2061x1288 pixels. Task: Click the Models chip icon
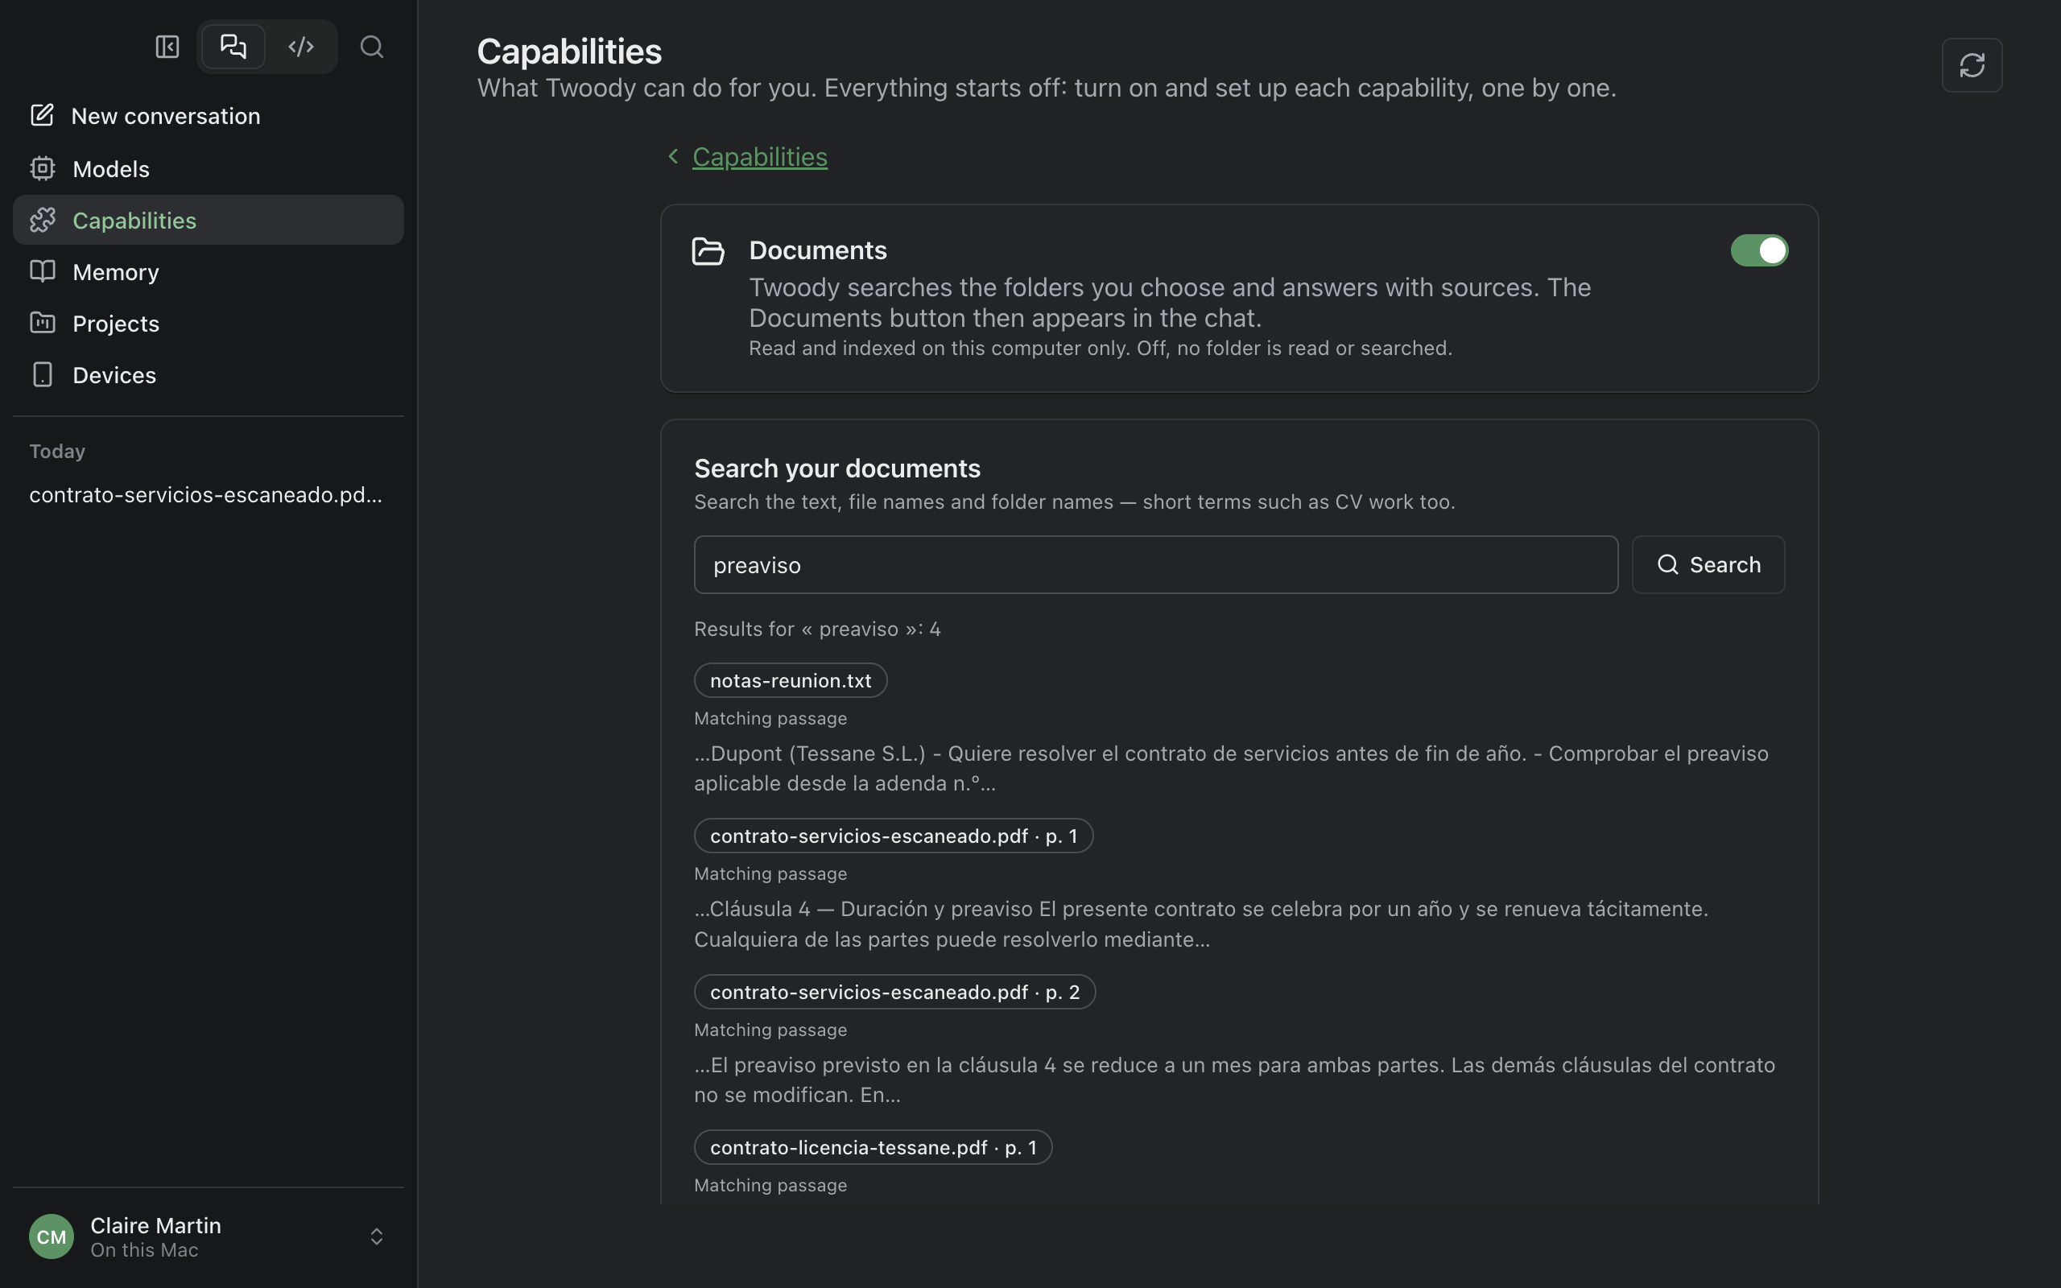click(42, 167)
